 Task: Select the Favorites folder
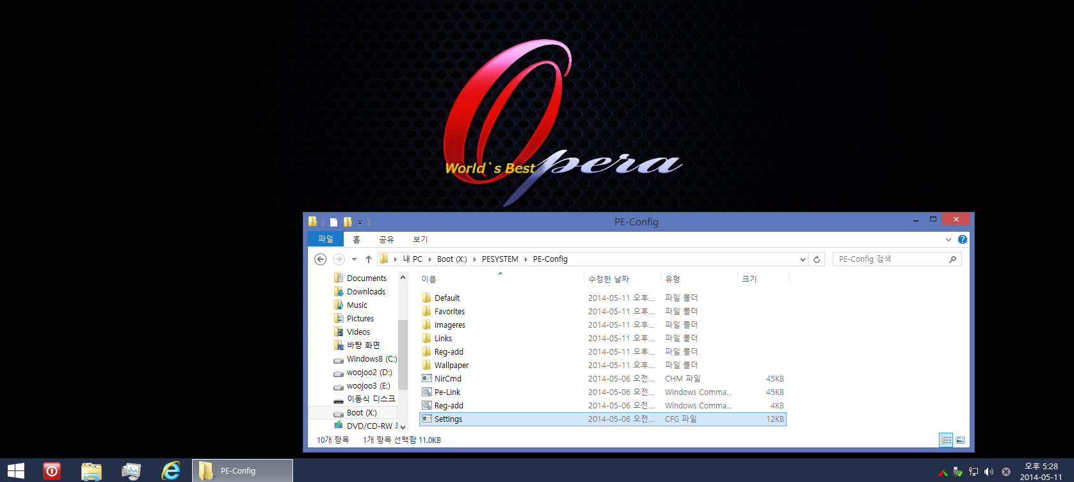click(x=602, y=311)
